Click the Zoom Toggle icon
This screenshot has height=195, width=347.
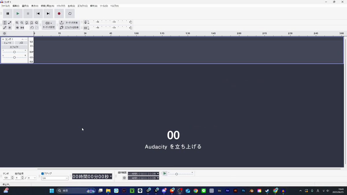tap(36, 23)
